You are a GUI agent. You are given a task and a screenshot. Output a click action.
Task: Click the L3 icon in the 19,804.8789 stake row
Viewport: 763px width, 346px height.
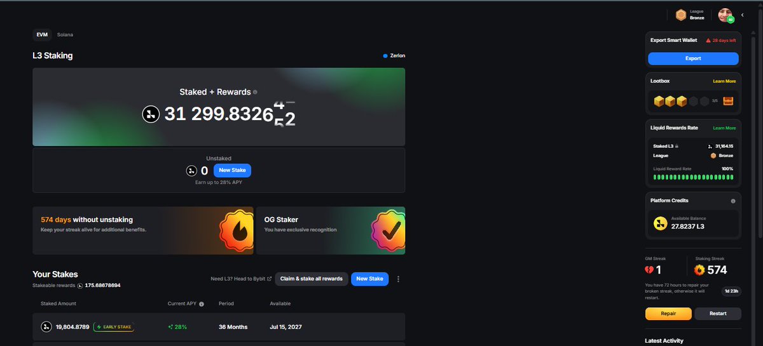tap(46, 327)
